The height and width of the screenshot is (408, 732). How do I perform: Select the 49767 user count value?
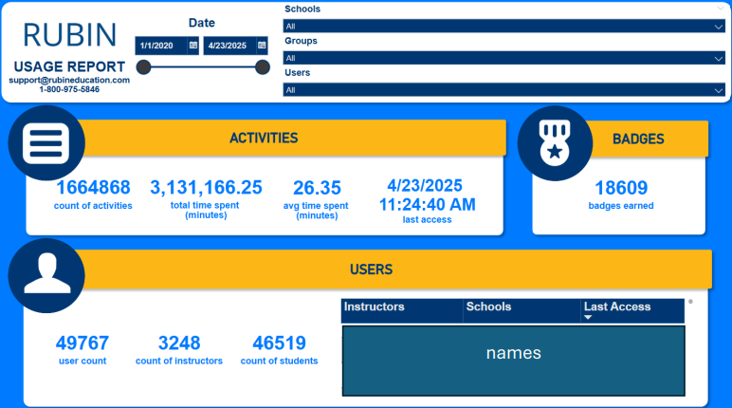tap(82, 343)
